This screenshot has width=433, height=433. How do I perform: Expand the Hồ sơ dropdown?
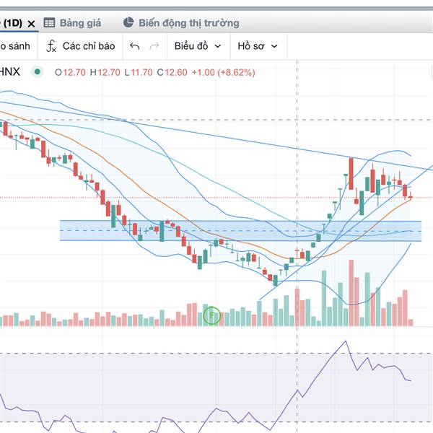tap(258, 46)
